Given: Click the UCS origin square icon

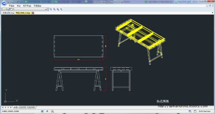Looking at the screenshot, I should click(5, 101).
